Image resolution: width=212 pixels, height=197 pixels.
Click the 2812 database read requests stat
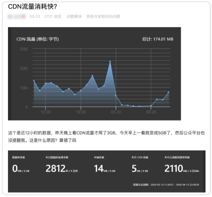(x=62, y=165)
